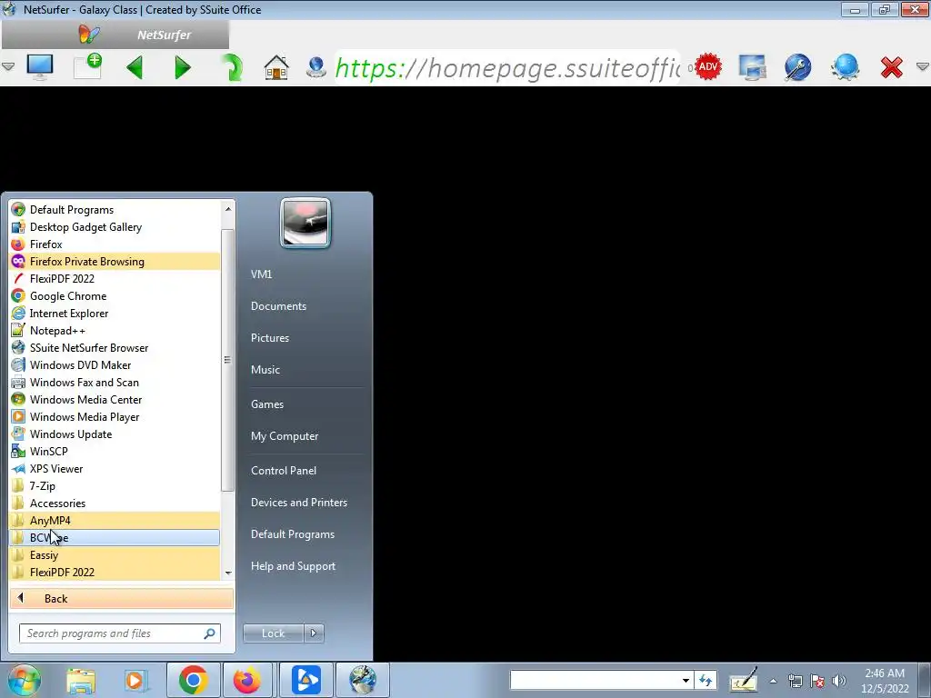Launch Firefox from the Start menu
The image size is (931, 698).
pos(115,244)
